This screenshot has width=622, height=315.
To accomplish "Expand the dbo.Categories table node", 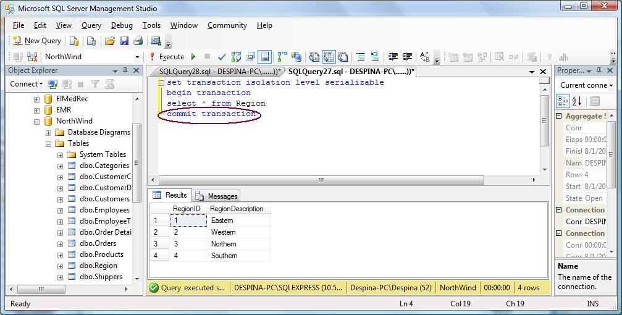I will click(x=60, y=166).
